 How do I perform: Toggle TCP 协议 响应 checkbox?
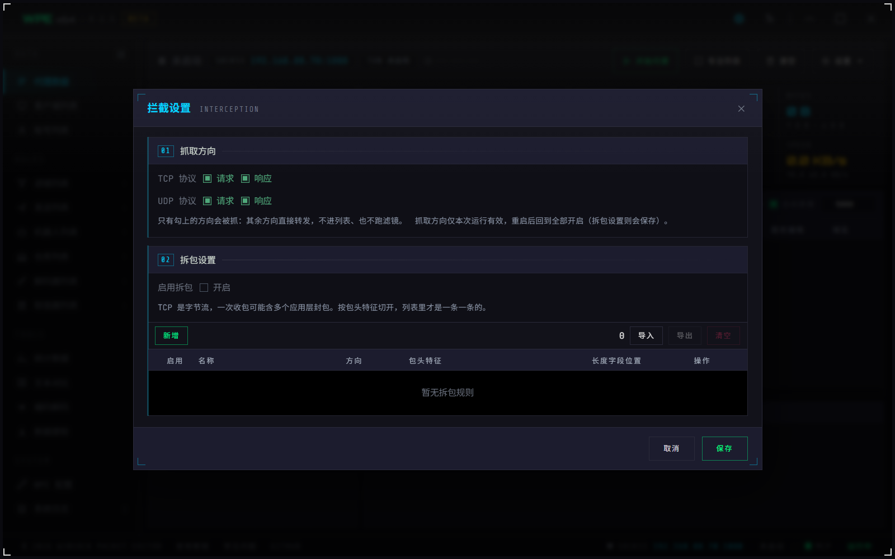[x=245, y=179]
